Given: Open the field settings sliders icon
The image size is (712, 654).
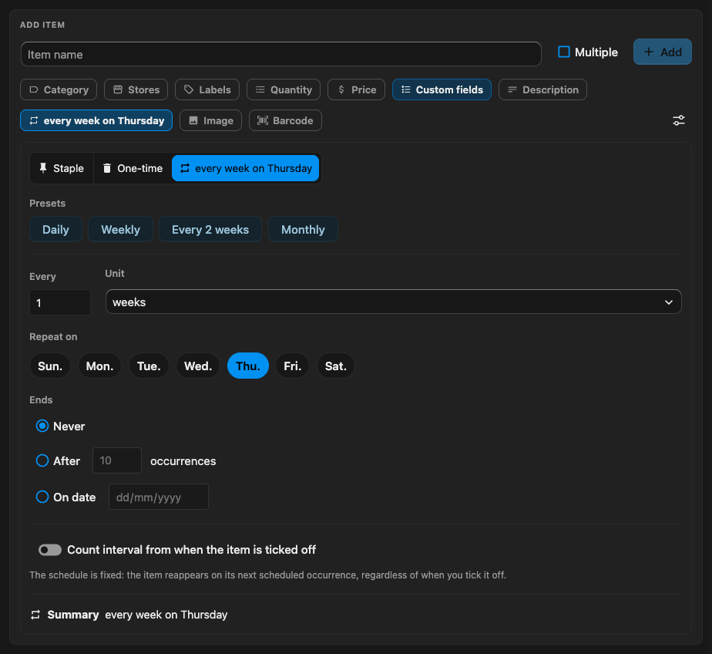Looking at the screenshot, I should click(x=678, y=120).
